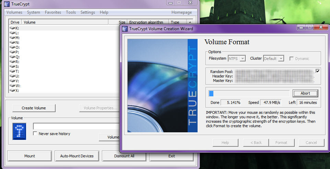The width and height of the screenshot is (330, 169).
Task: Click the Mount button
Action: [30, 156]
